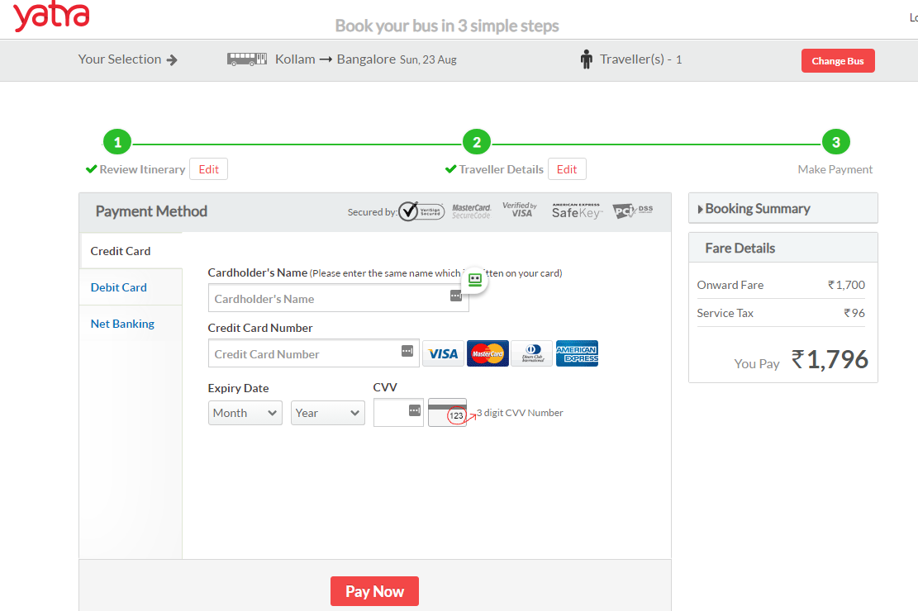Open the expiry Year dropdown

[x=328, y=413]
